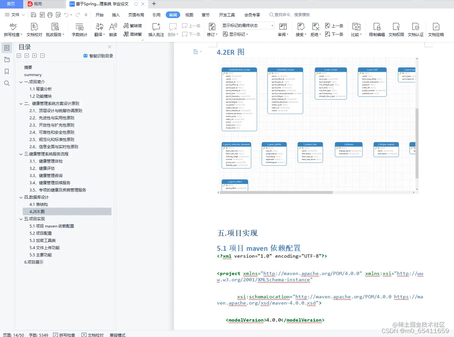The height and width of the screenshot is (337, 454).
Task: Click the 查找命令、搜索模板 search box
Action: tap(289, 15)
